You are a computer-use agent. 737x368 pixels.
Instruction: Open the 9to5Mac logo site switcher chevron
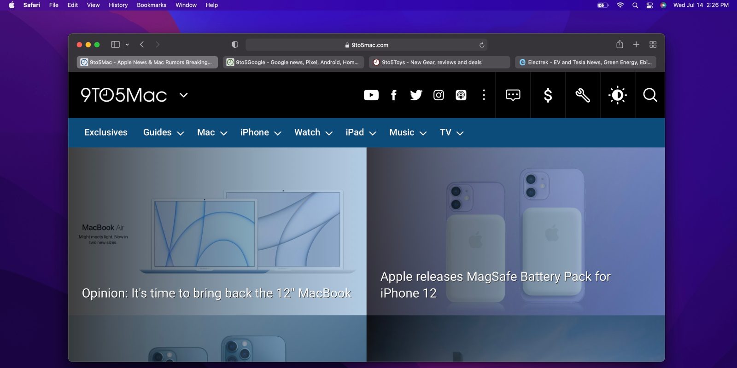click(184, 95)
